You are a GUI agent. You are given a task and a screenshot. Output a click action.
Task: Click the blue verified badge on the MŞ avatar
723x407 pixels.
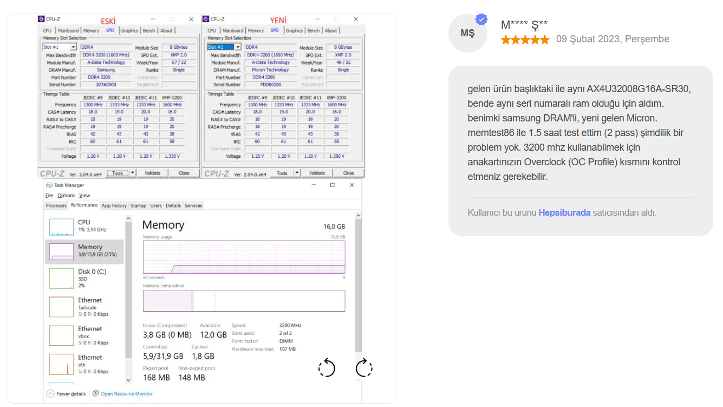point(481,20)
